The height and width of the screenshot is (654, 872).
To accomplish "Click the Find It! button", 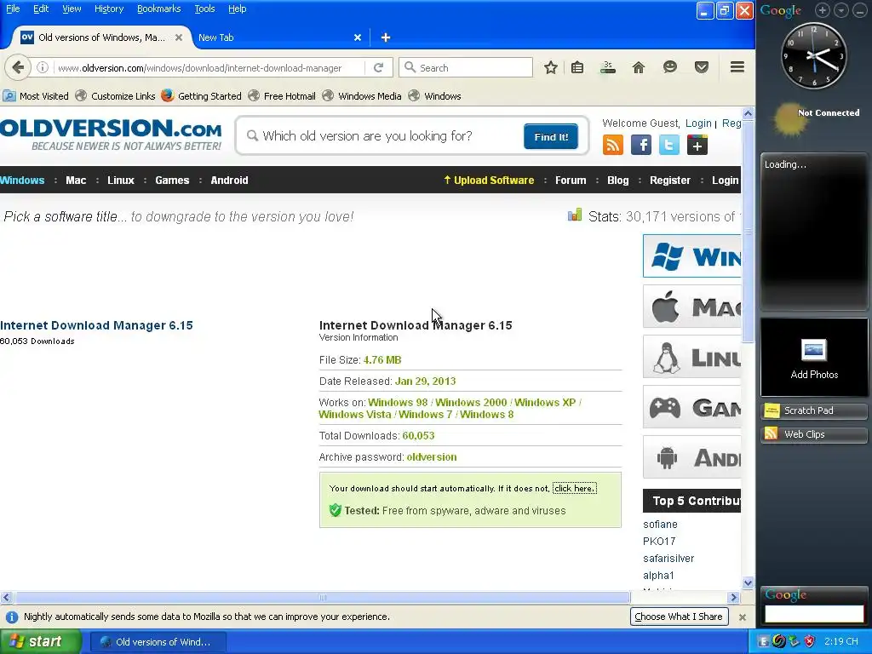I will 551,137.
